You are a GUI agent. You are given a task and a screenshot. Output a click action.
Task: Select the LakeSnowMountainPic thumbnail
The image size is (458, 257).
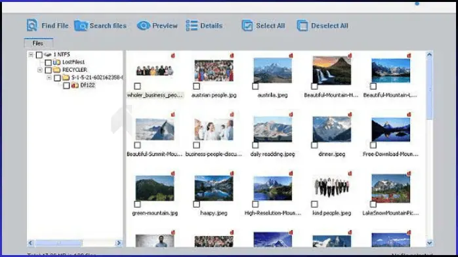(x=390, y=188)
